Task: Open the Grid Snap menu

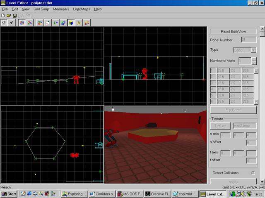Action: (x=41, y=9)
